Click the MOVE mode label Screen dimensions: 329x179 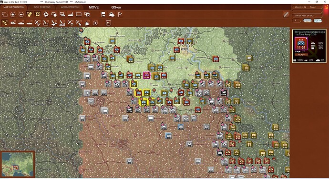pos(94,7)
